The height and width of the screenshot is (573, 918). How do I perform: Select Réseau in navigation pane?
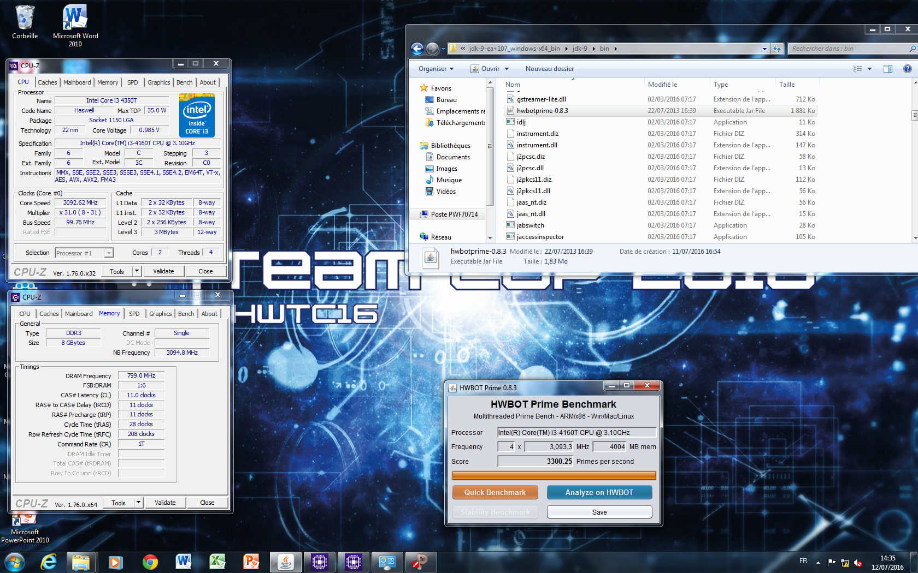pos(441,237)
